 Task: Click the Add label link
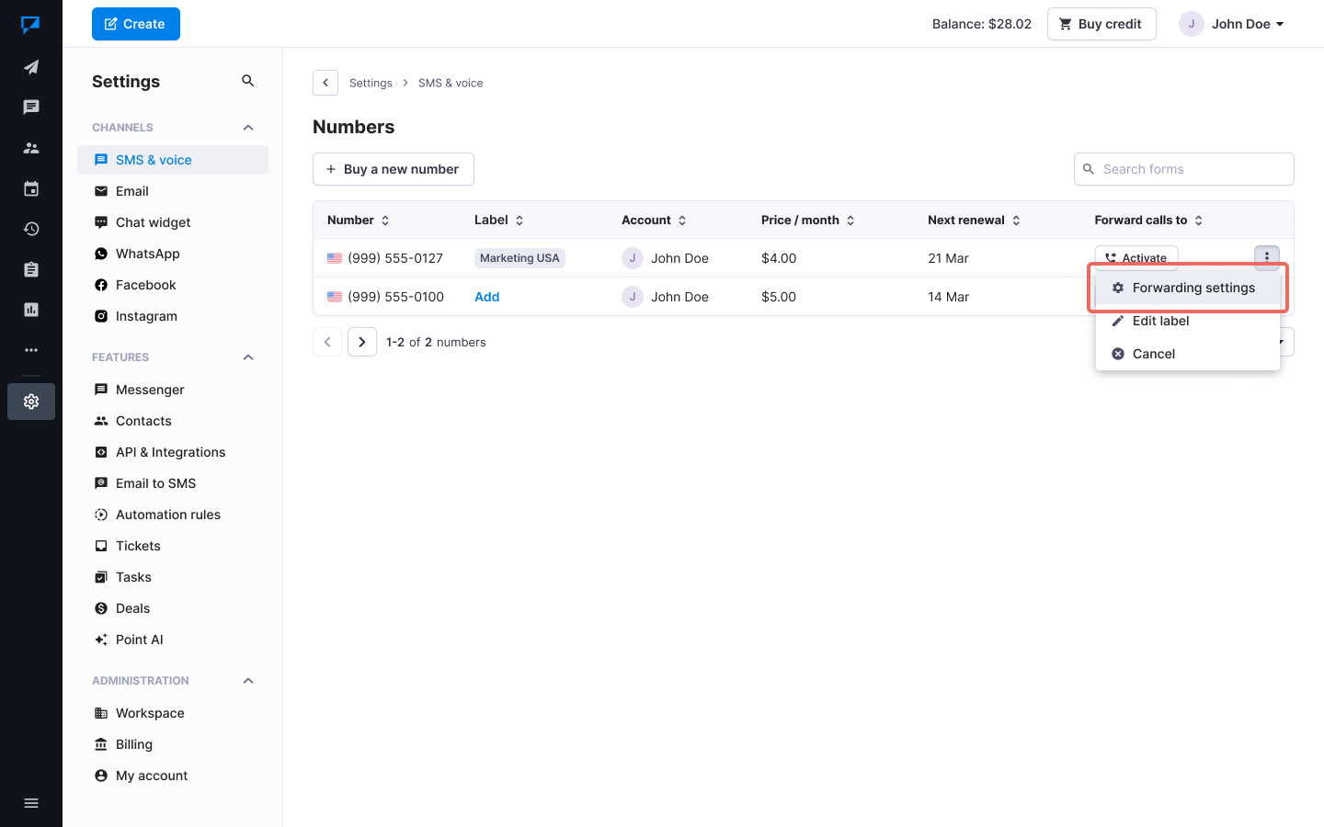486,297
